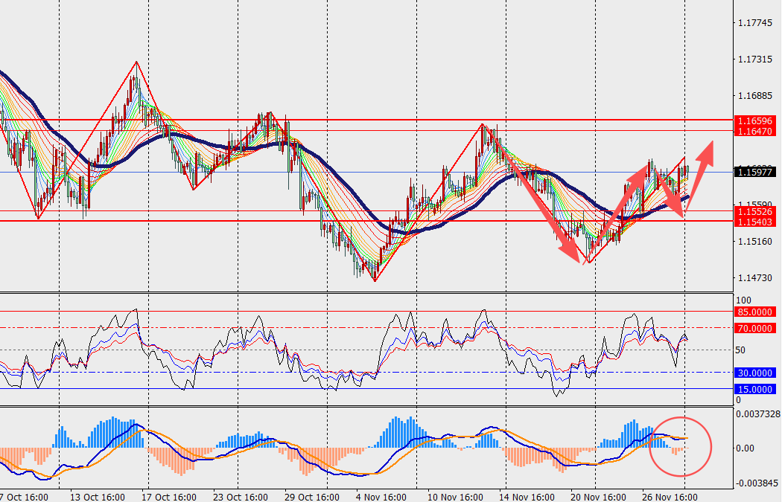Click the red 70.0000 oscillator level label
This screenshot has height=502, width=782.
tap(754, 328)
